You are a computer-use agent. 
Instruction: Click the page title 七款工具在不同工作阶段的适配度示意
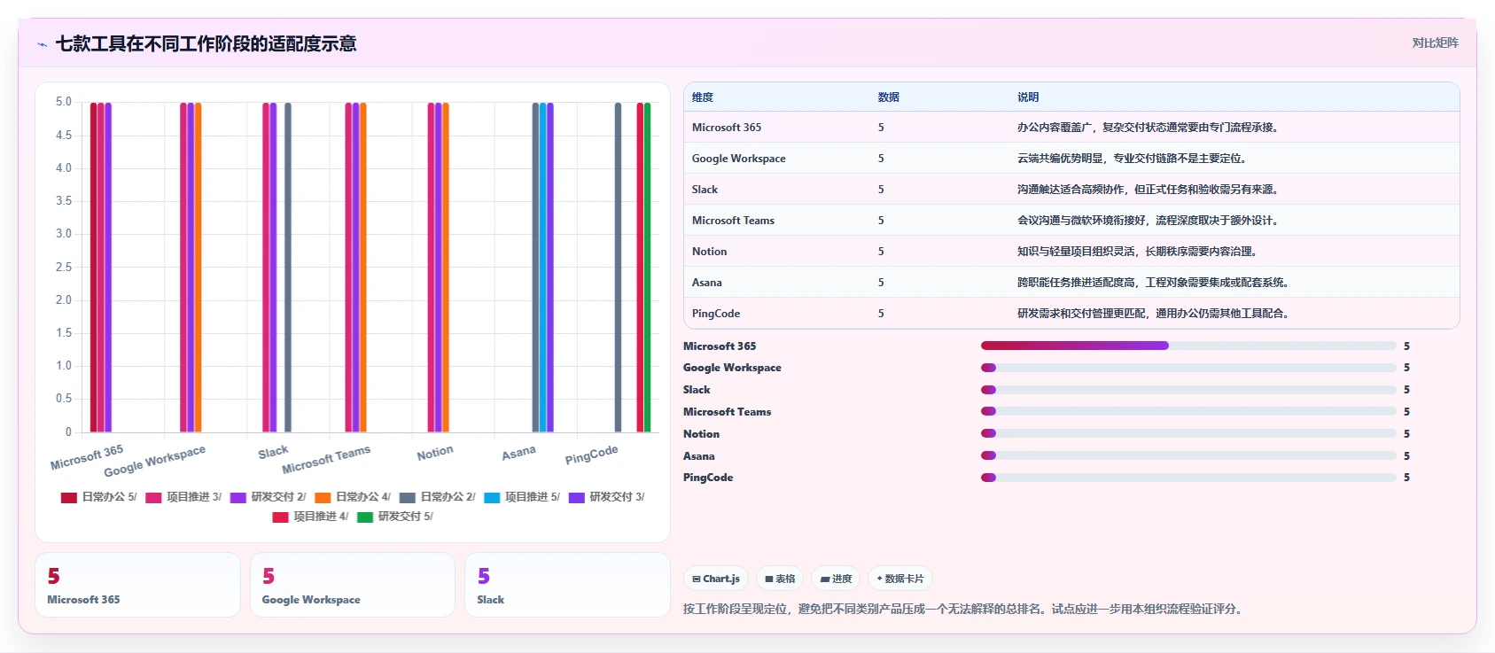(x=206, y=43)
